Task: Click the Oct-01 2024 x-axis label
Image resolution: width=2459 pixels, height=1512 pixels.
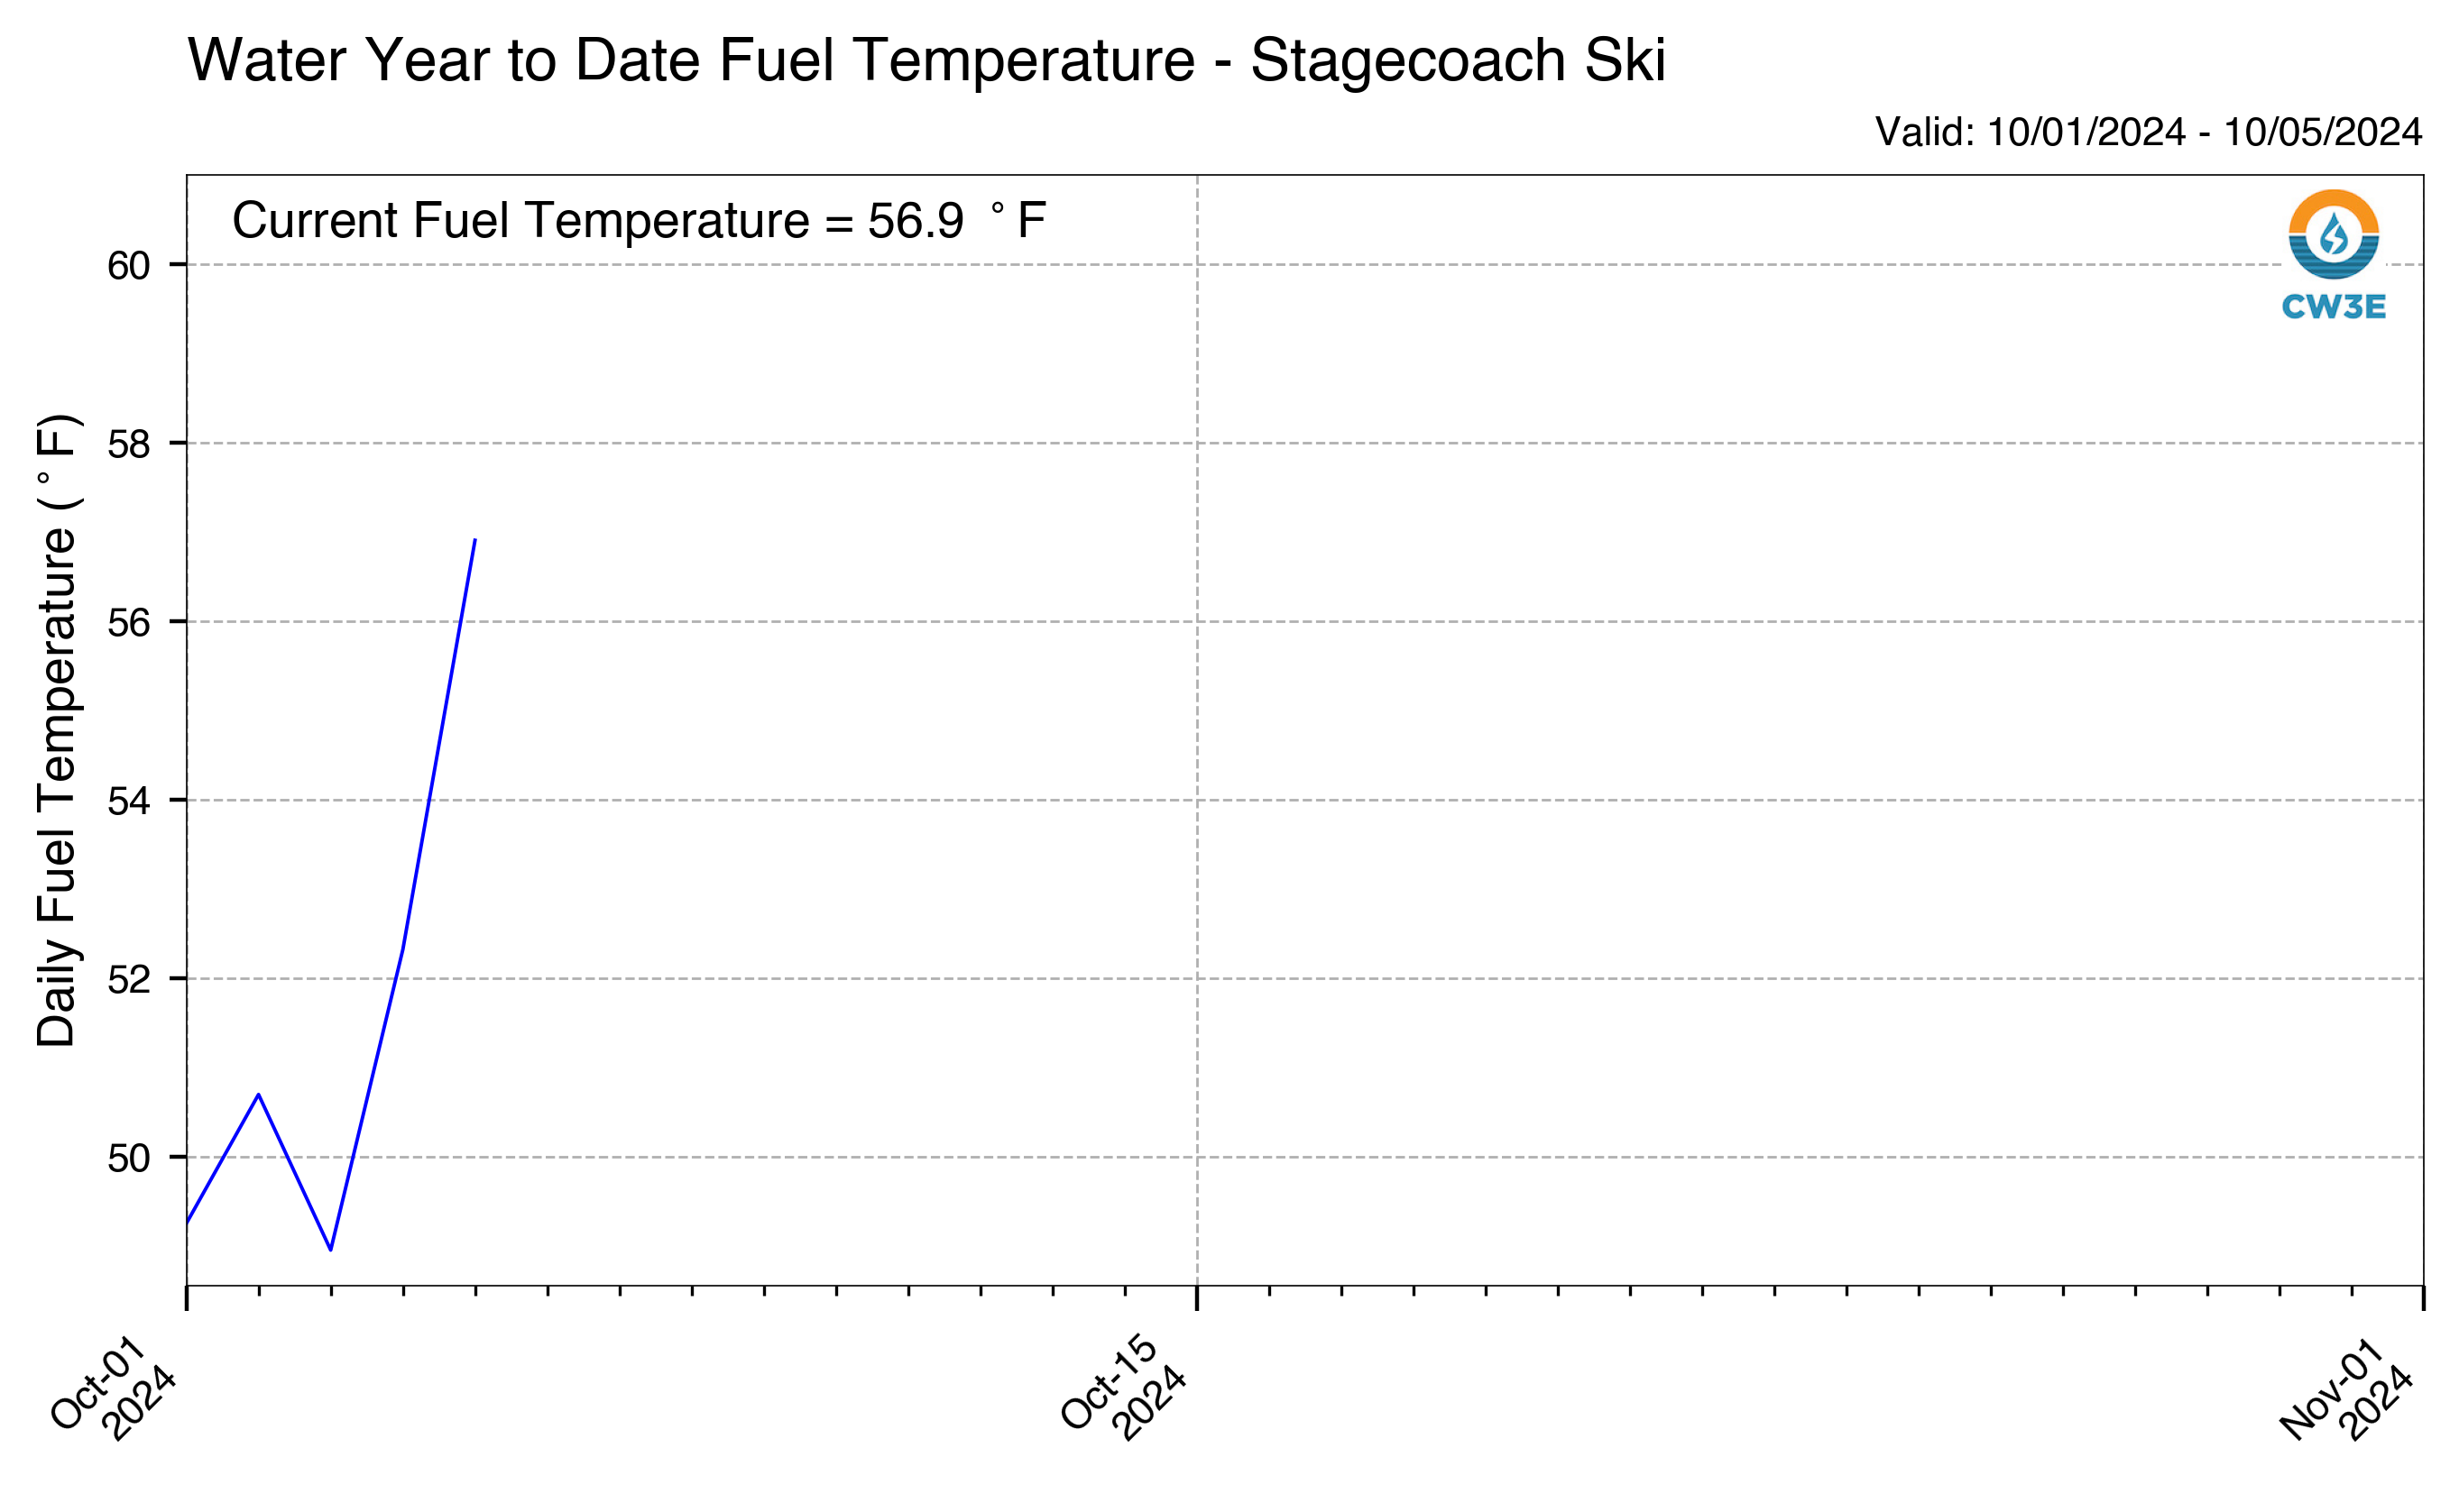Action: (x=113, y=1387)
